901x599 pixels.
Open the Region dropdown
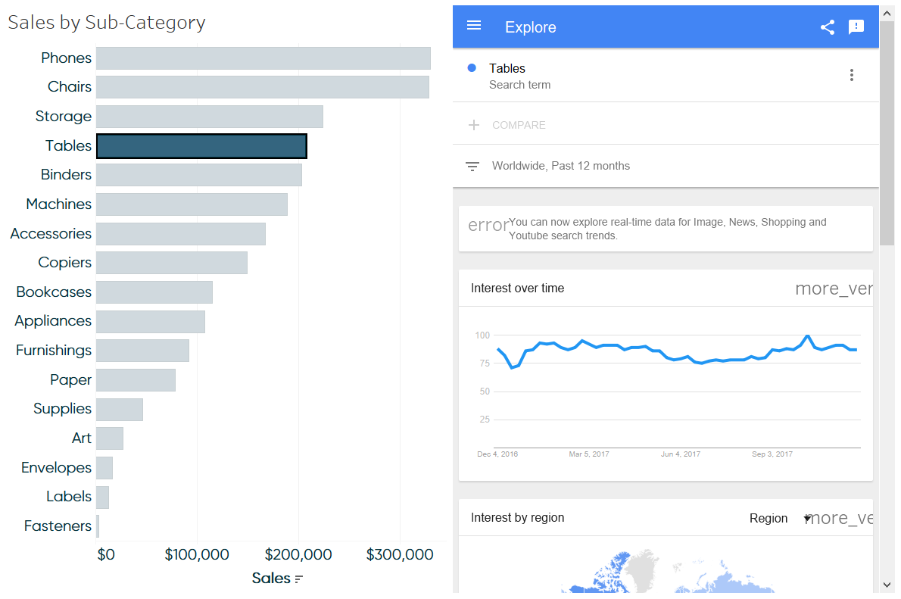(x=780, y=519)
